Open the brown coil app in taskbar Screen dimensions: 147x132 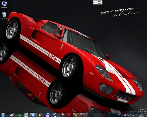pyautogui.click(x=62, y=115)
